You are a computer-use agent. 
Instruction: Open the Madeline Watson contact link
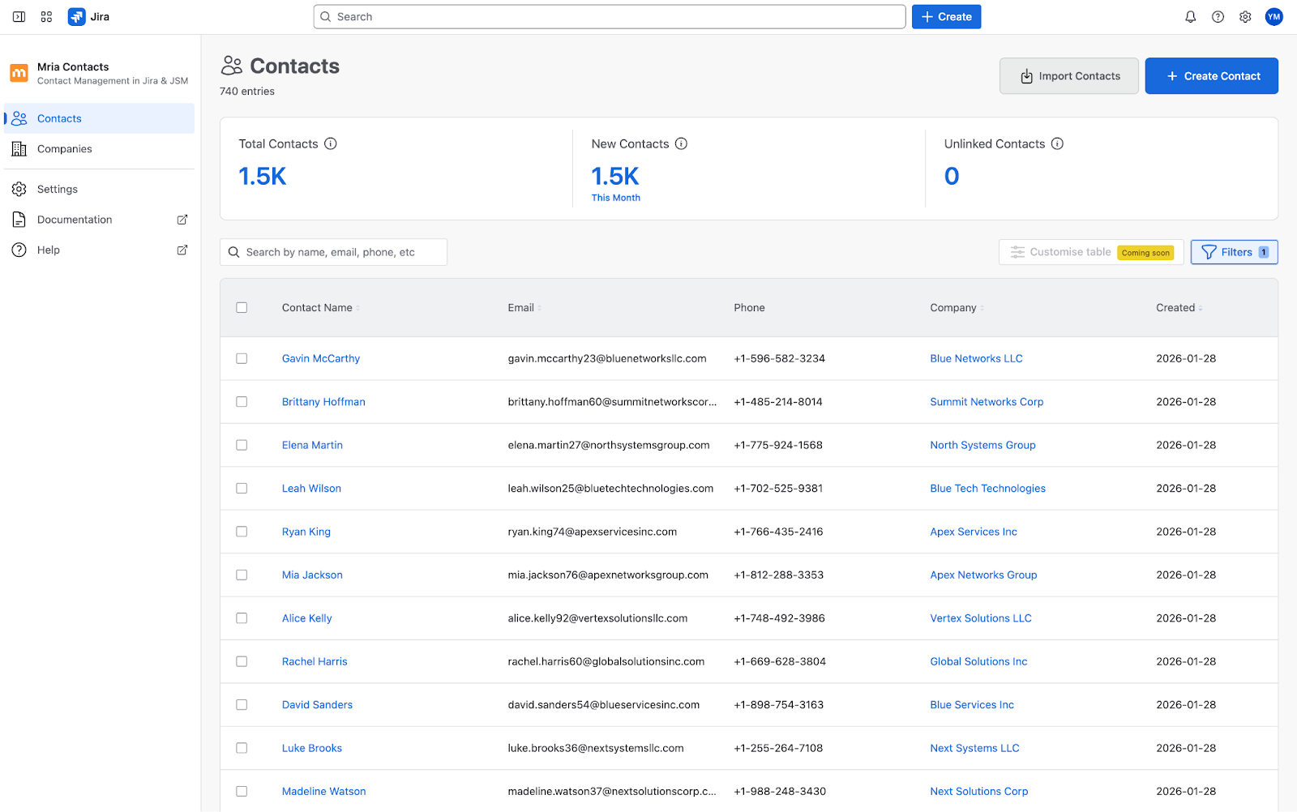[323, 792]
